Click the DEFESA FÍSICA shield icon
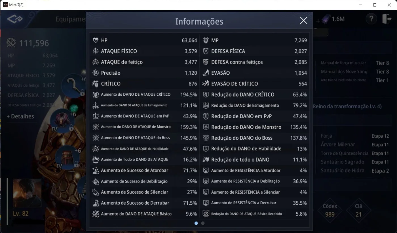397x233 pixels. pyautogui.click(x=206, y=51)
